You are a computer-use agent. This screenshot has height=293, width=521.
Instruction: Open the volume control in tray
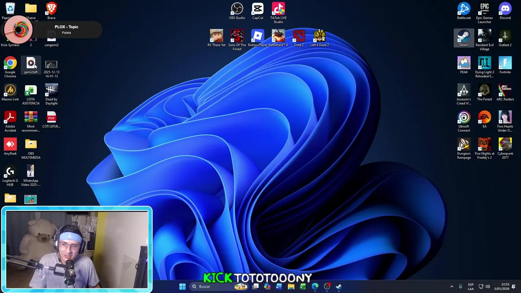pos(488,286)
